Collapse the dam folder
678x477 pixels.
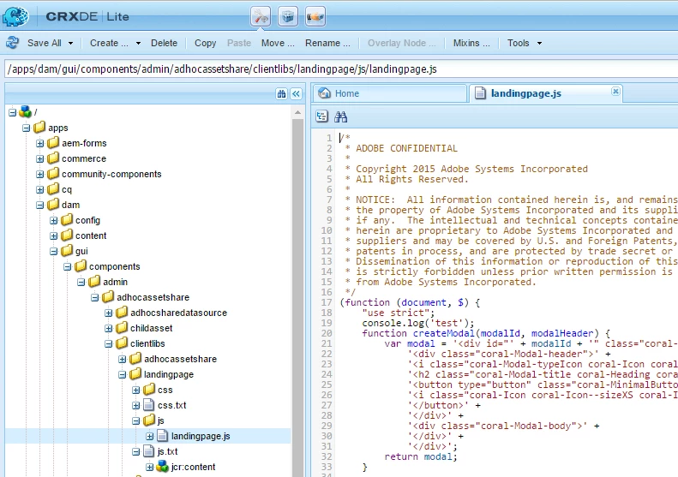[39, 205]
